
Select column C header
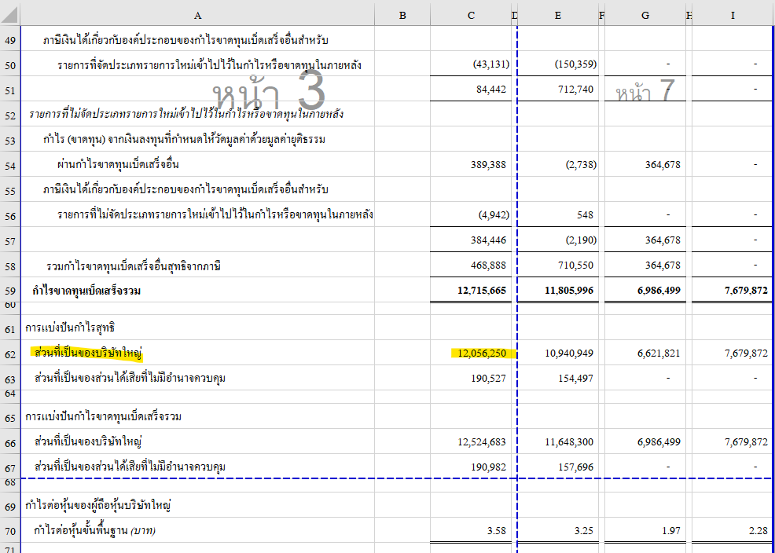[471, 15]
